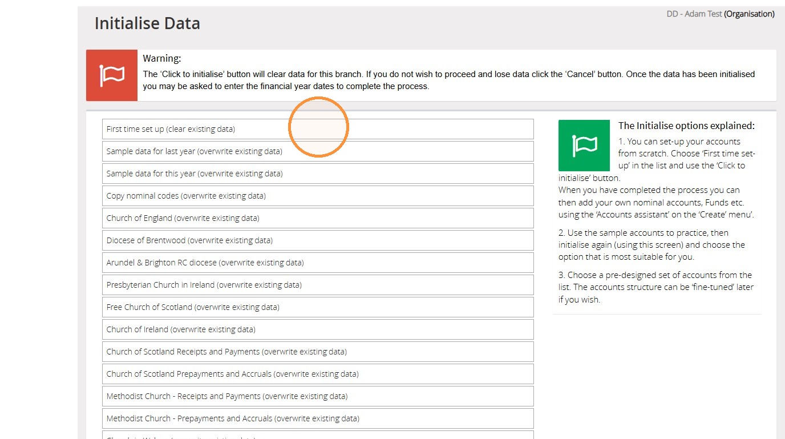This screenshot has height=439, width=785.
Task: Pick Church of Ireland option
Action: click(x=318, y=329)
